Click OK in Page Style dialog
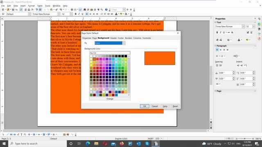This screenshot has width=262, height=147. pos(145,106)
